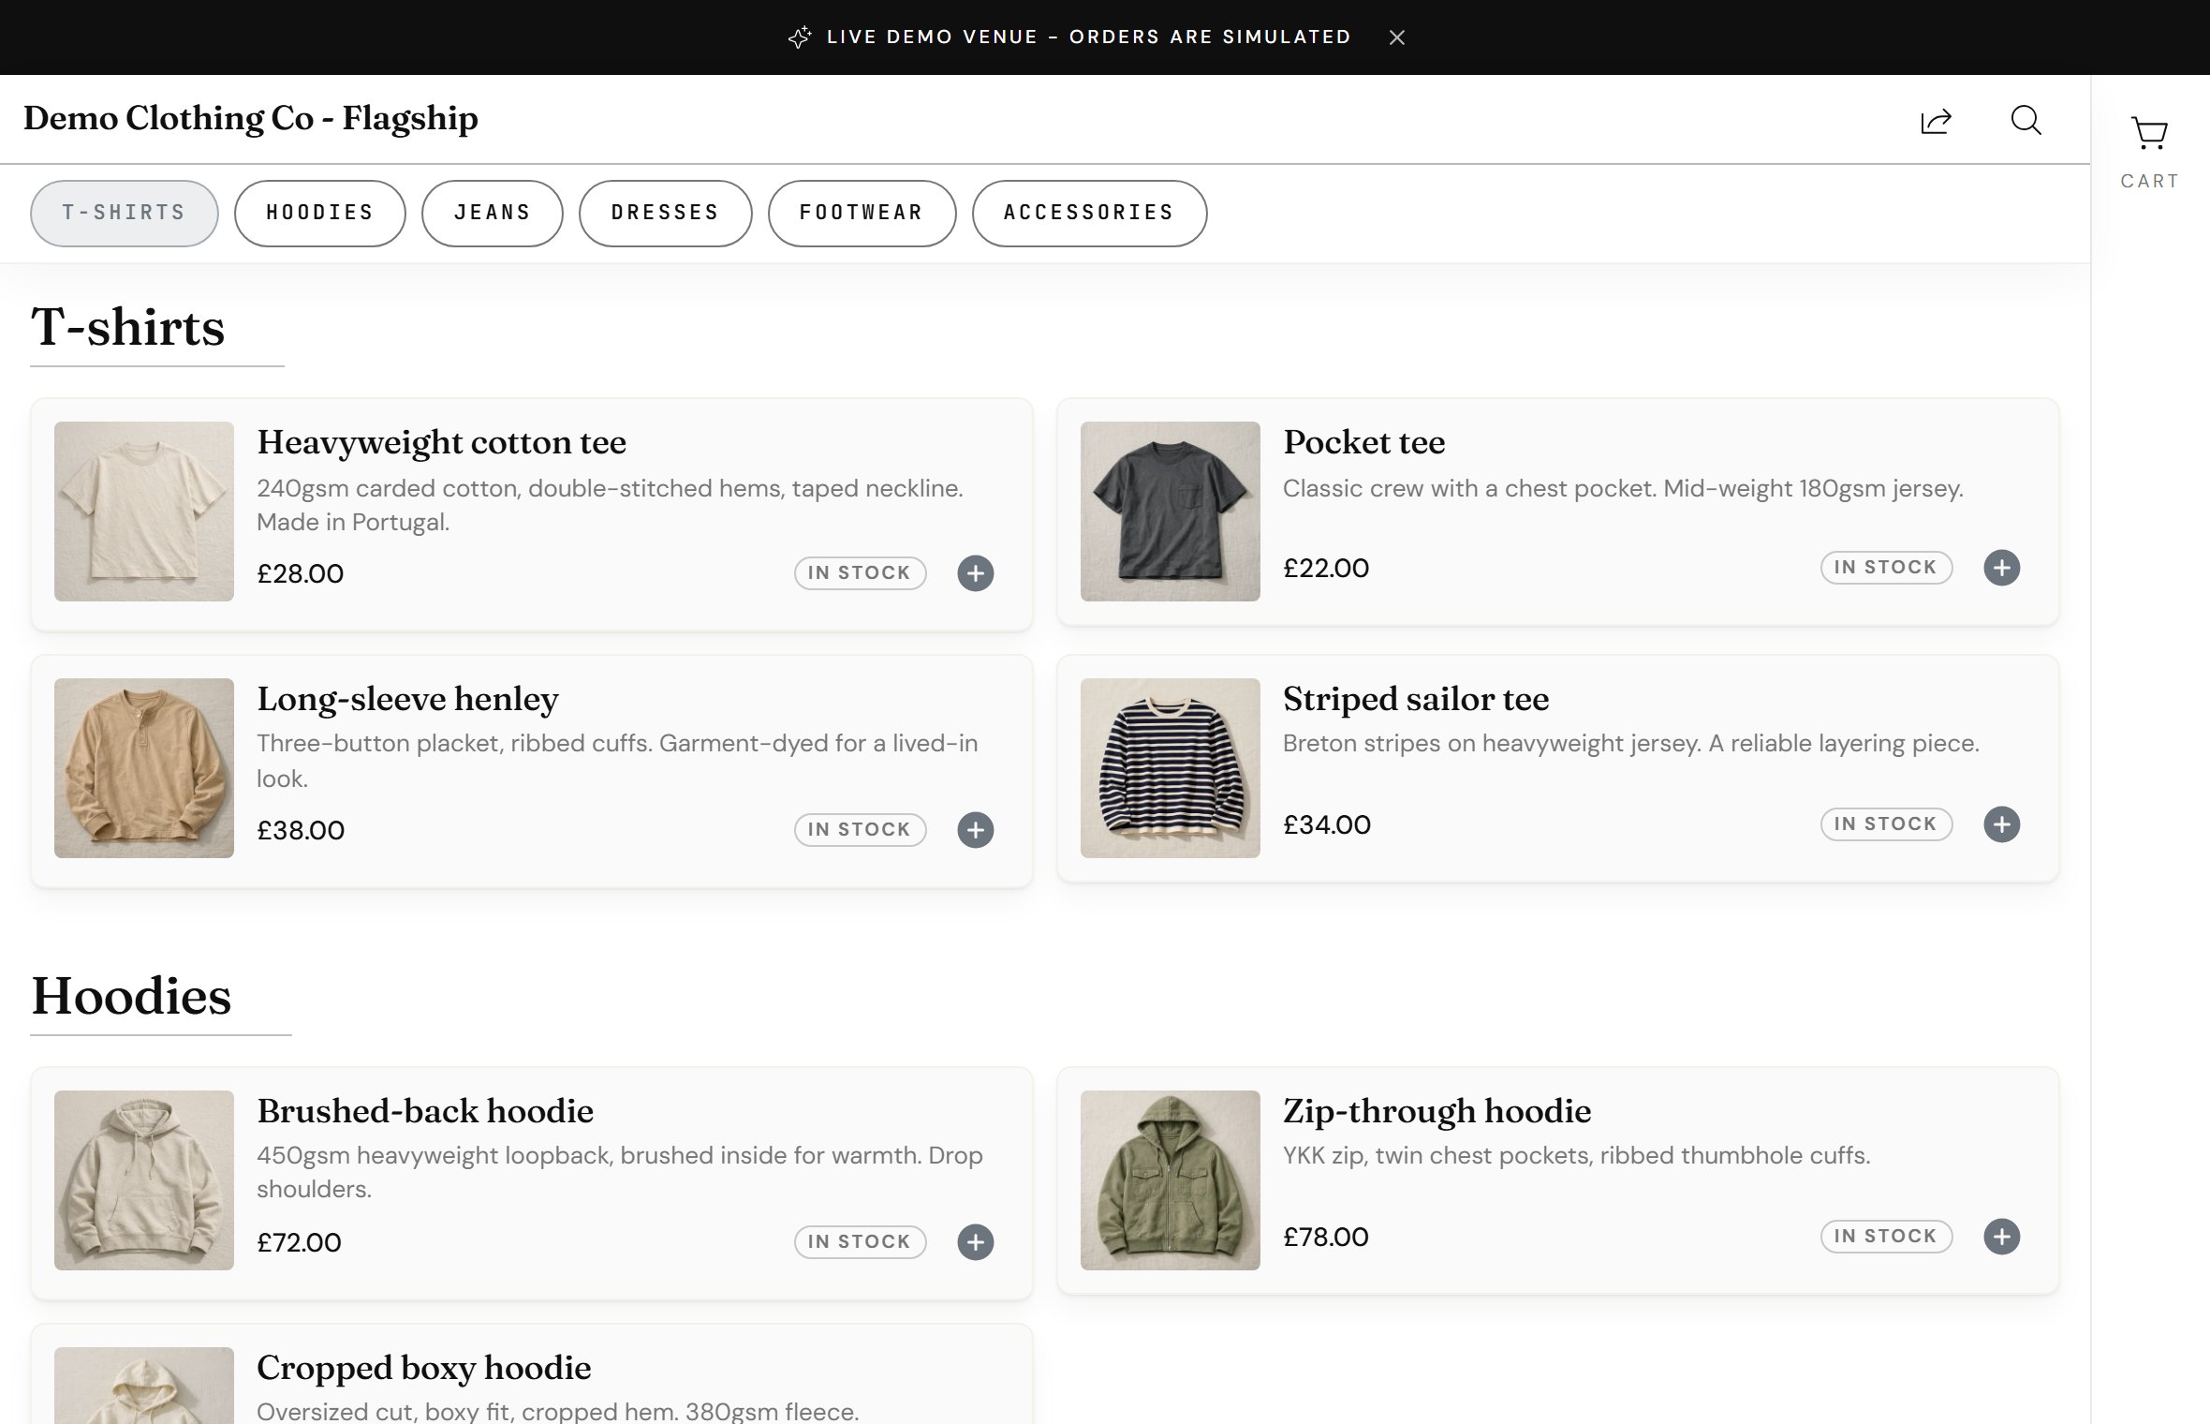Click the £38.00 price
The width and height of the screenshot is (2210, 1424).
[301, 830]
